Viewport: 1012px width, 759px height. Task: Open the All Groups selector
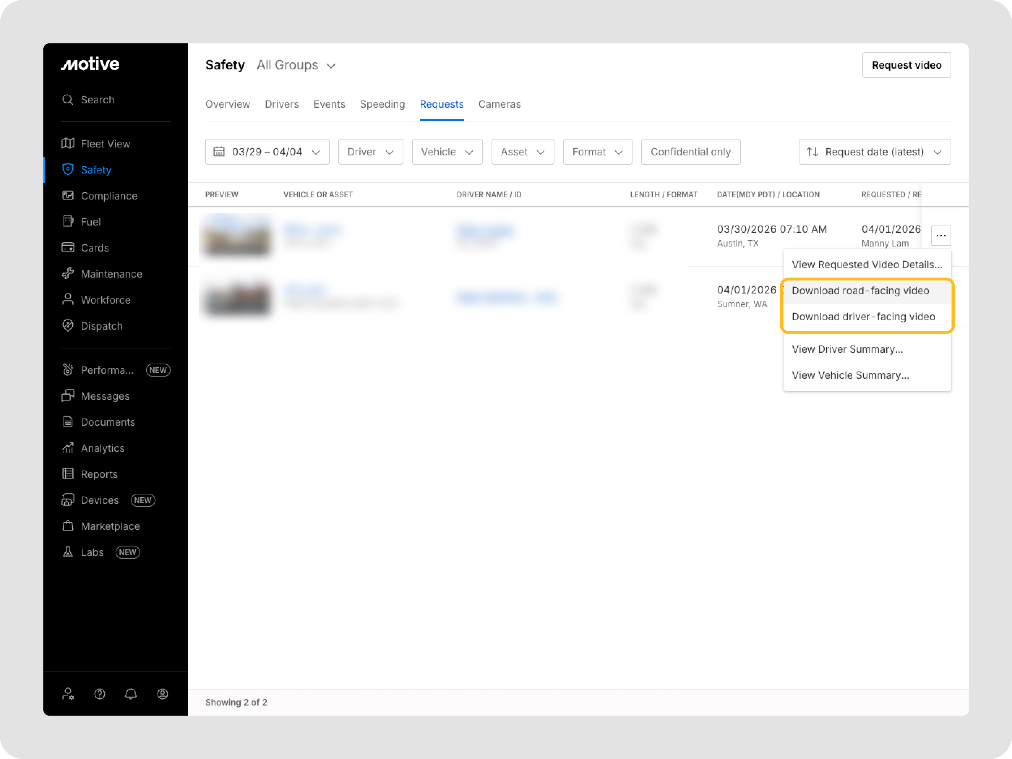click(x=296, y=65)
